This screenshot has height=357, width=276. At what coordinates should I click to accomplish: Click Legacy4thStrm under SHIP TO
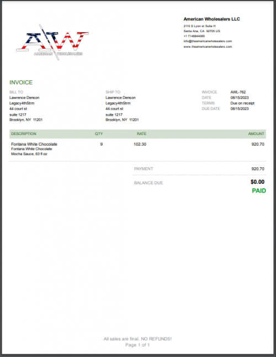click(x=118, y=103)
